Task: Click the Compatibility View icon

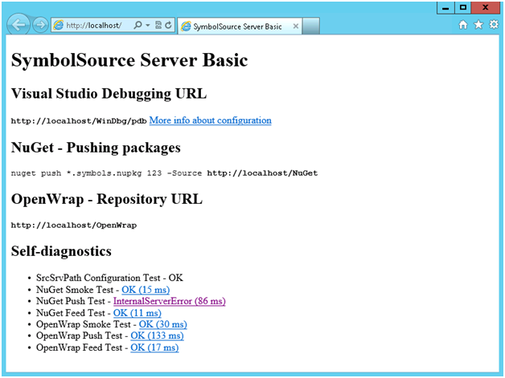Action: pyautogui.click(x=158, y=26)
